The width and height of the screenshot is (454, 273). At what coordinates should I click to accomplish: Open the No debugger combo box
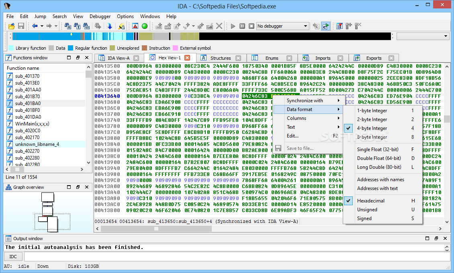282,26
